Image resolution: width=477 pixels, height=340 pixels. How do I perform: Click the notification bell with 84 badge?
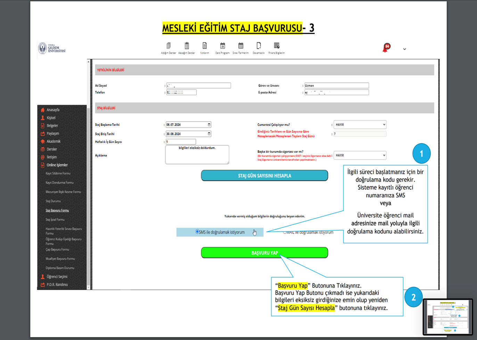tap(386, 48)
